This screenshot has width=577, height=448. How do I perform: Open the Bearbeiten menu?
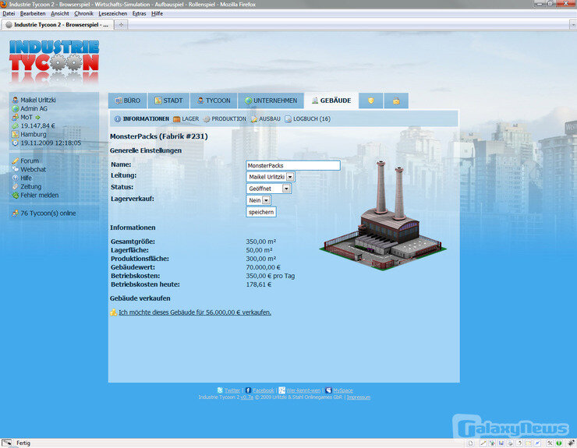pos(33,13)
